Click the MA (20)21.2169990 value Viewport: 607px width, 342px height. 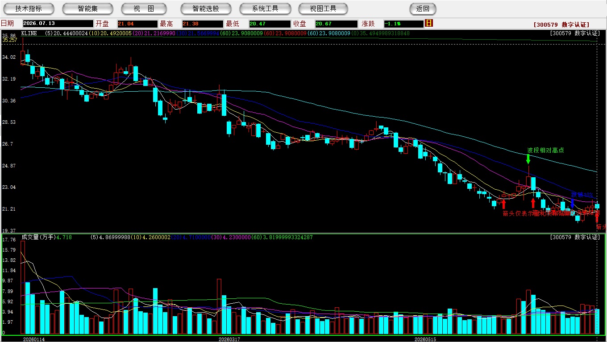pos(154,33)
